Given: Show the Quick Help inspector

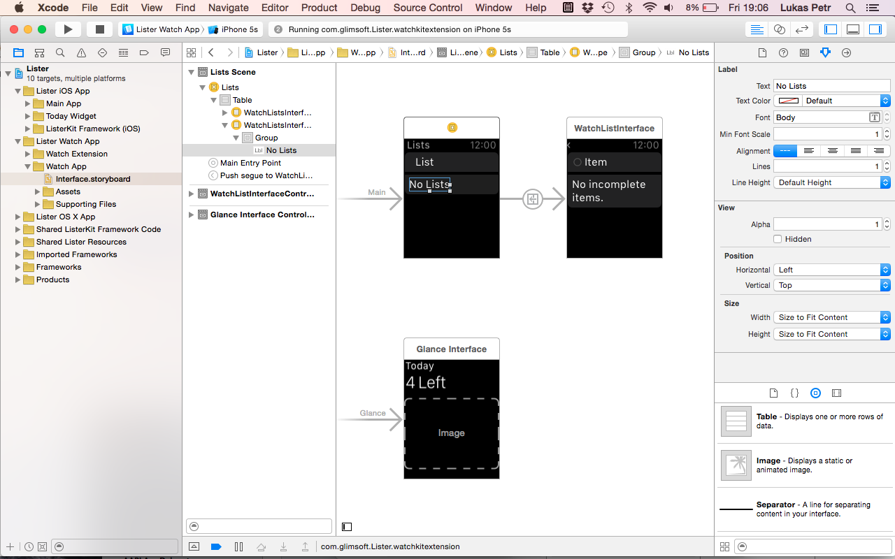Looking at the screenshot, I should (x=783, y=52).
